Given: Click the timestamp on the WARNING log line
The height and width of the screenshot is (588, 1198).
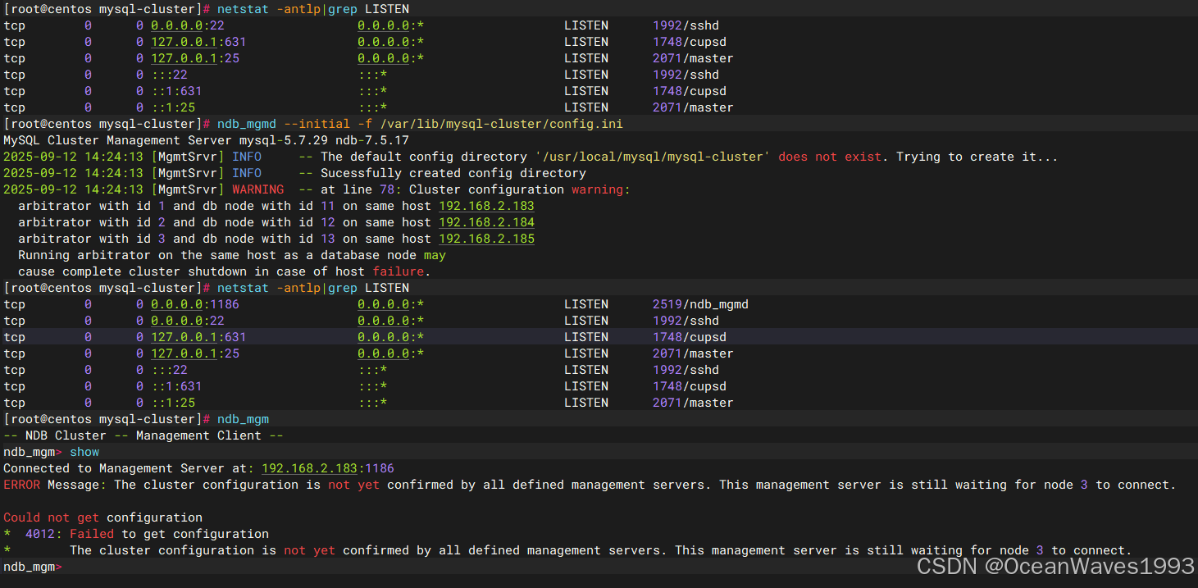Looking at the screenshot, I should coord(73,189).
